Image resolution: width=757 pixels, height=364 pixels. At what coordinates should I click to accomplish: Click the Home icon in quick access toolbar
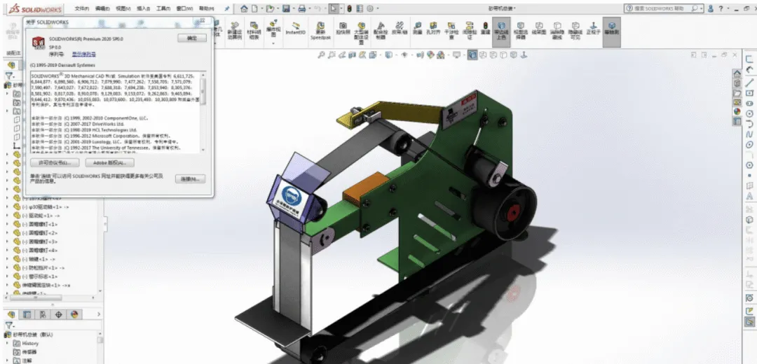pyautogui.click(x=244, y=8)
